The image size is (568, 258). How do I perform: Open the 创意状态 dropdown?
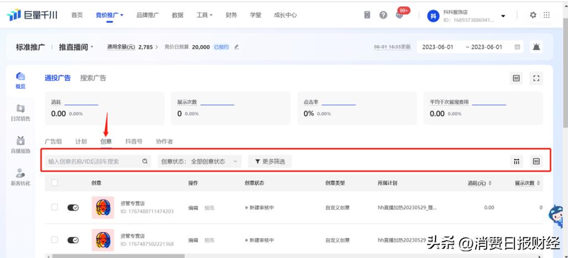point(200,161)
